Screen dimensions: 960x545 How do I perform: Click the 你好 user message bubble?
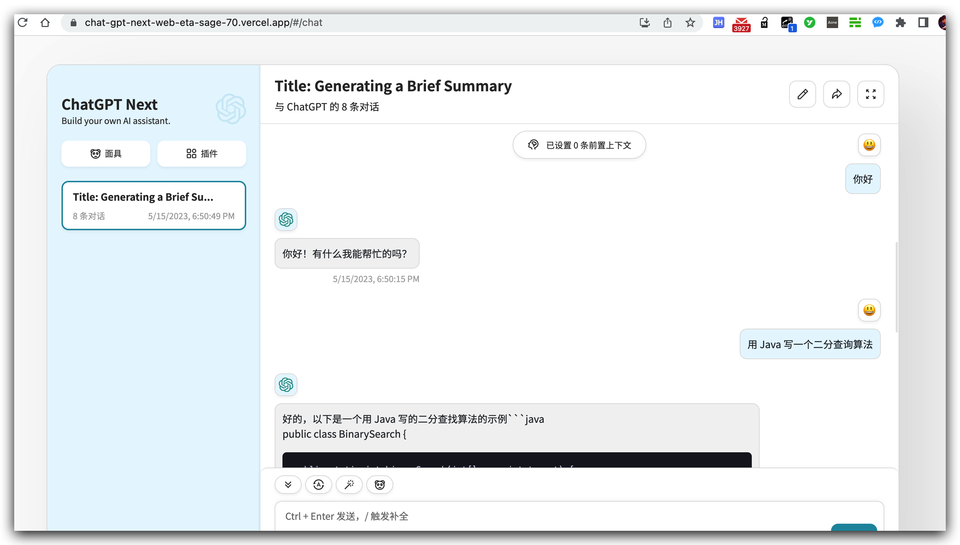(x=862, y=179)
